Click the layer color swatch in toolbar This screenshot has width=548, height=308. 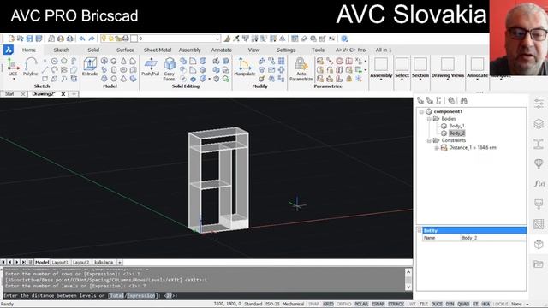coord(134,38)
